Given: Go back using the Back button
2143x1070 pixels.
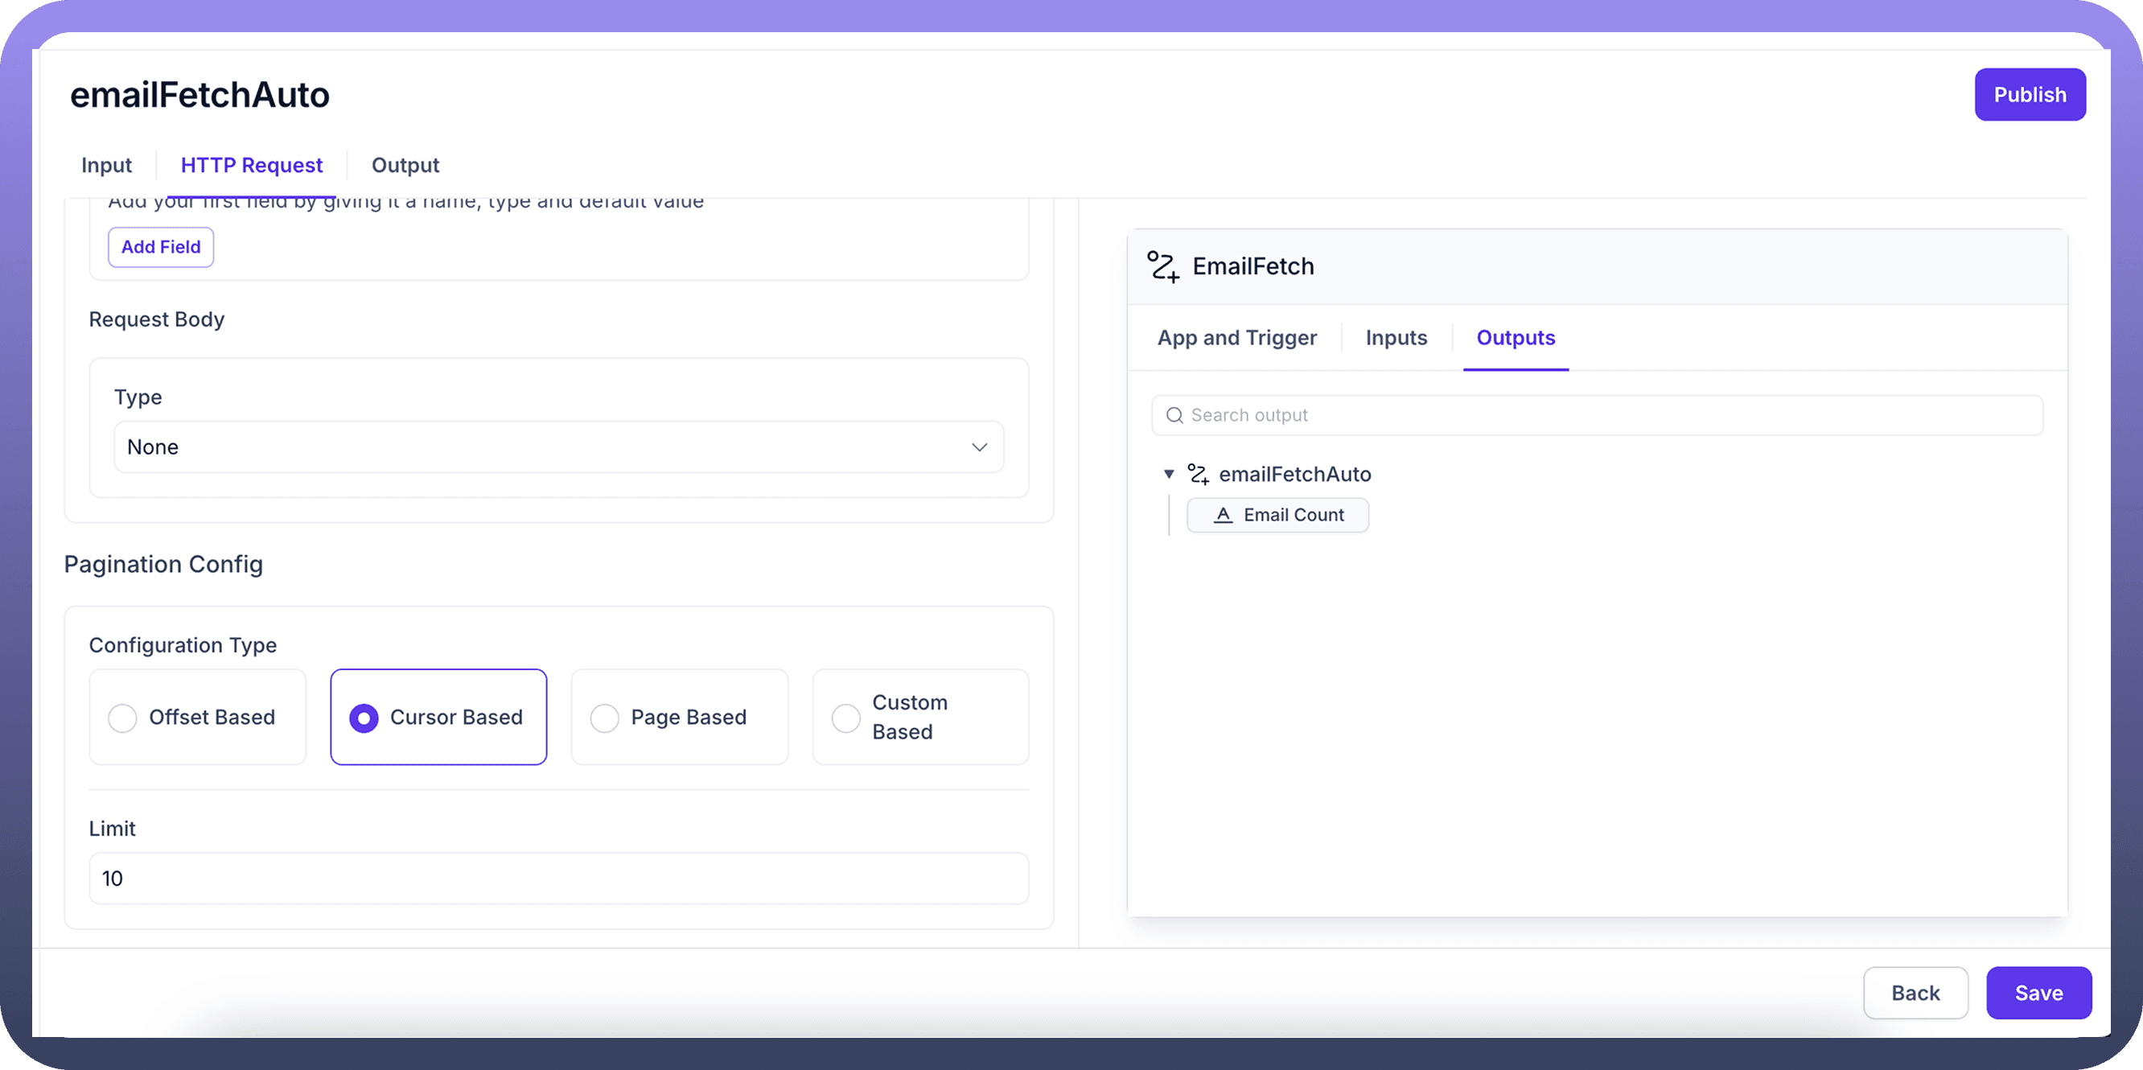Looking at the screenshot, I should (1915, 993).
